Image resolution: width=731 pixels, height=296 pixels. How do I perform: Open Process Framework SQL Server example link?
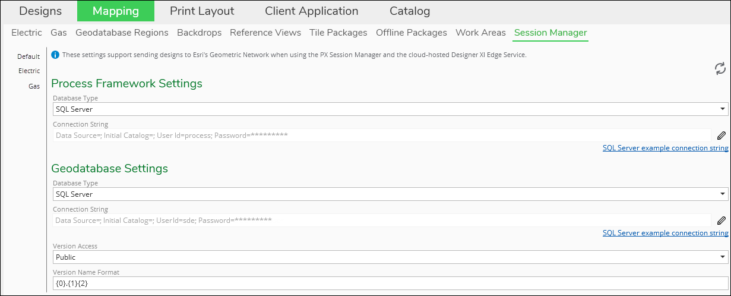tap(665, 148)
